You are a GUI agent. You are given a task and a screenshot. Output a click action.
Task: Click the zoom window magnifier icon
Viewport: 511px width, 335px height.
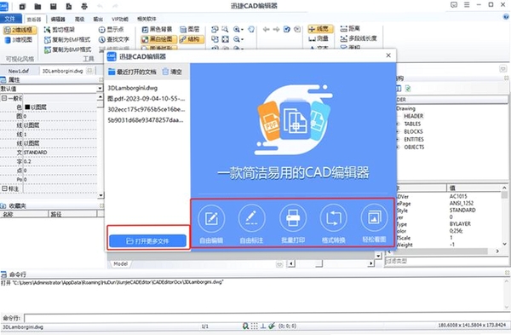point(225,29)
